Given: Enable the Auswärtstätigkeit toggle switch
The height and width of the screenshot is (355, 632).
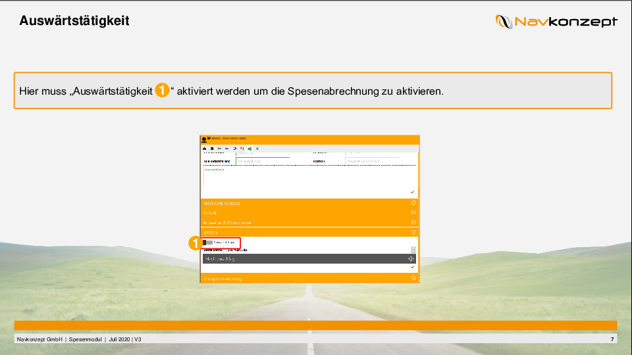Looking at the screenshot, I should pyautogui.click(x=208, y=243).
